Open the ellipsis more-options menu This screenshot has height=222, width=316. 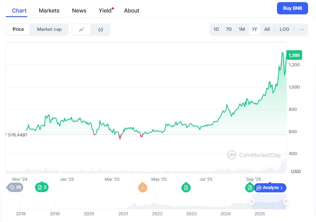click(302, 29)
